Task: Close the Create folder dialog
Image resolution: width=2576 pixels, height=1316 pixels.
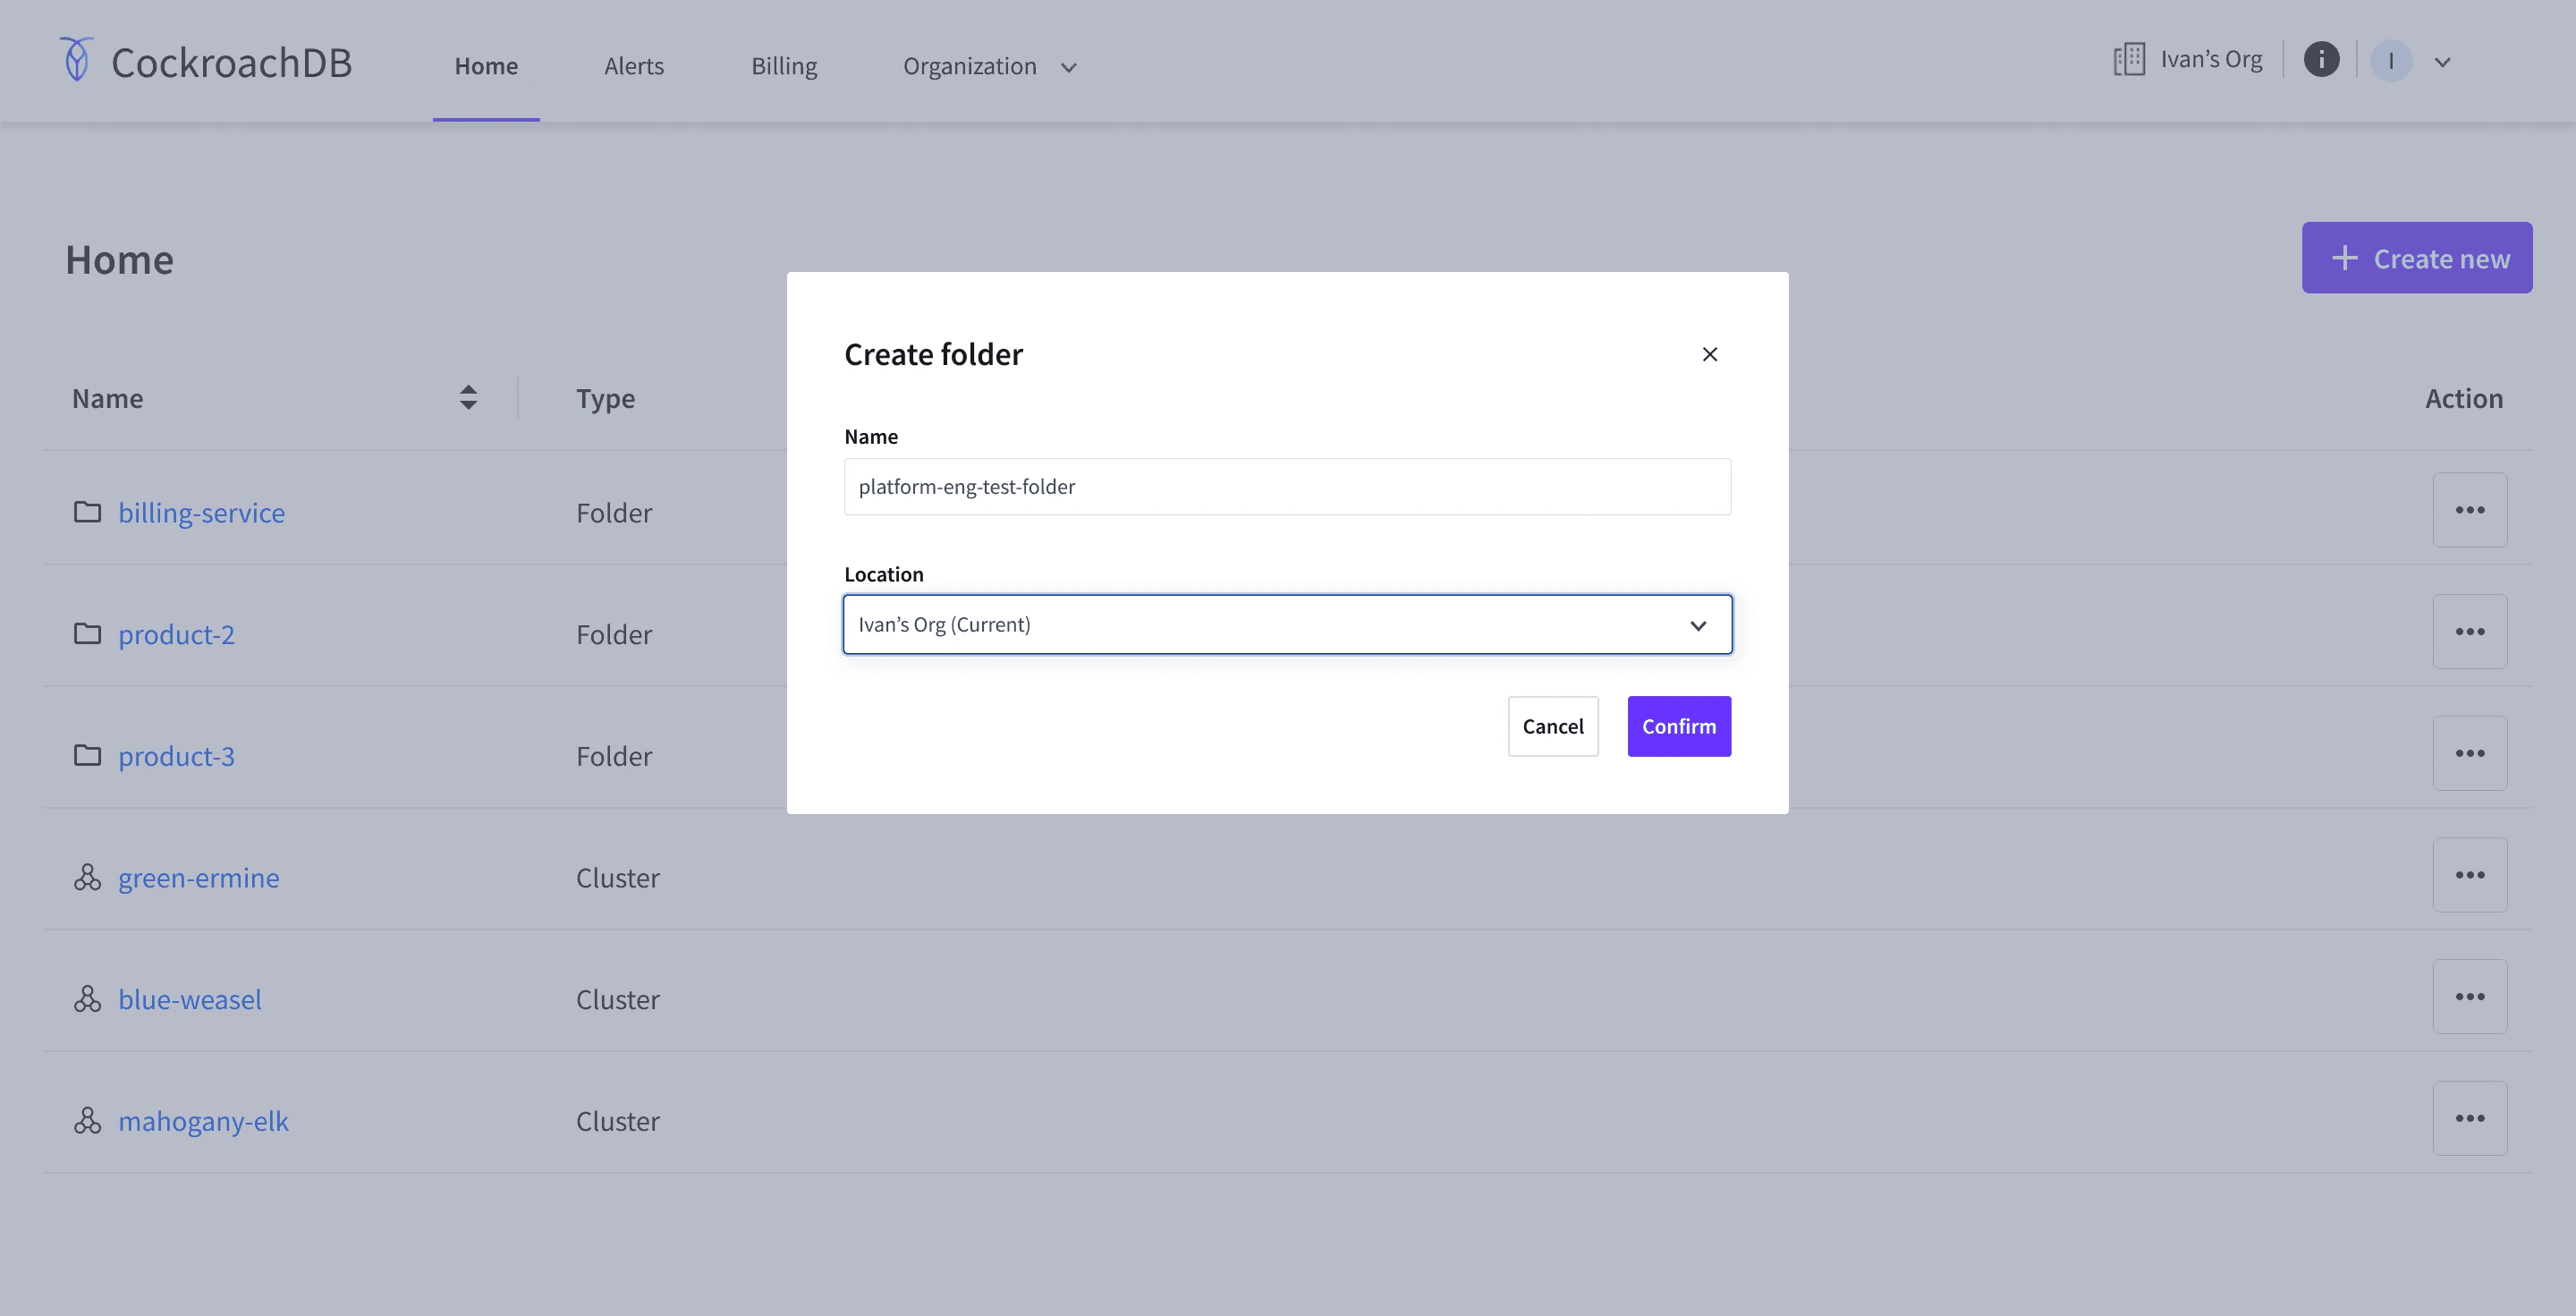Action: 1710,354
